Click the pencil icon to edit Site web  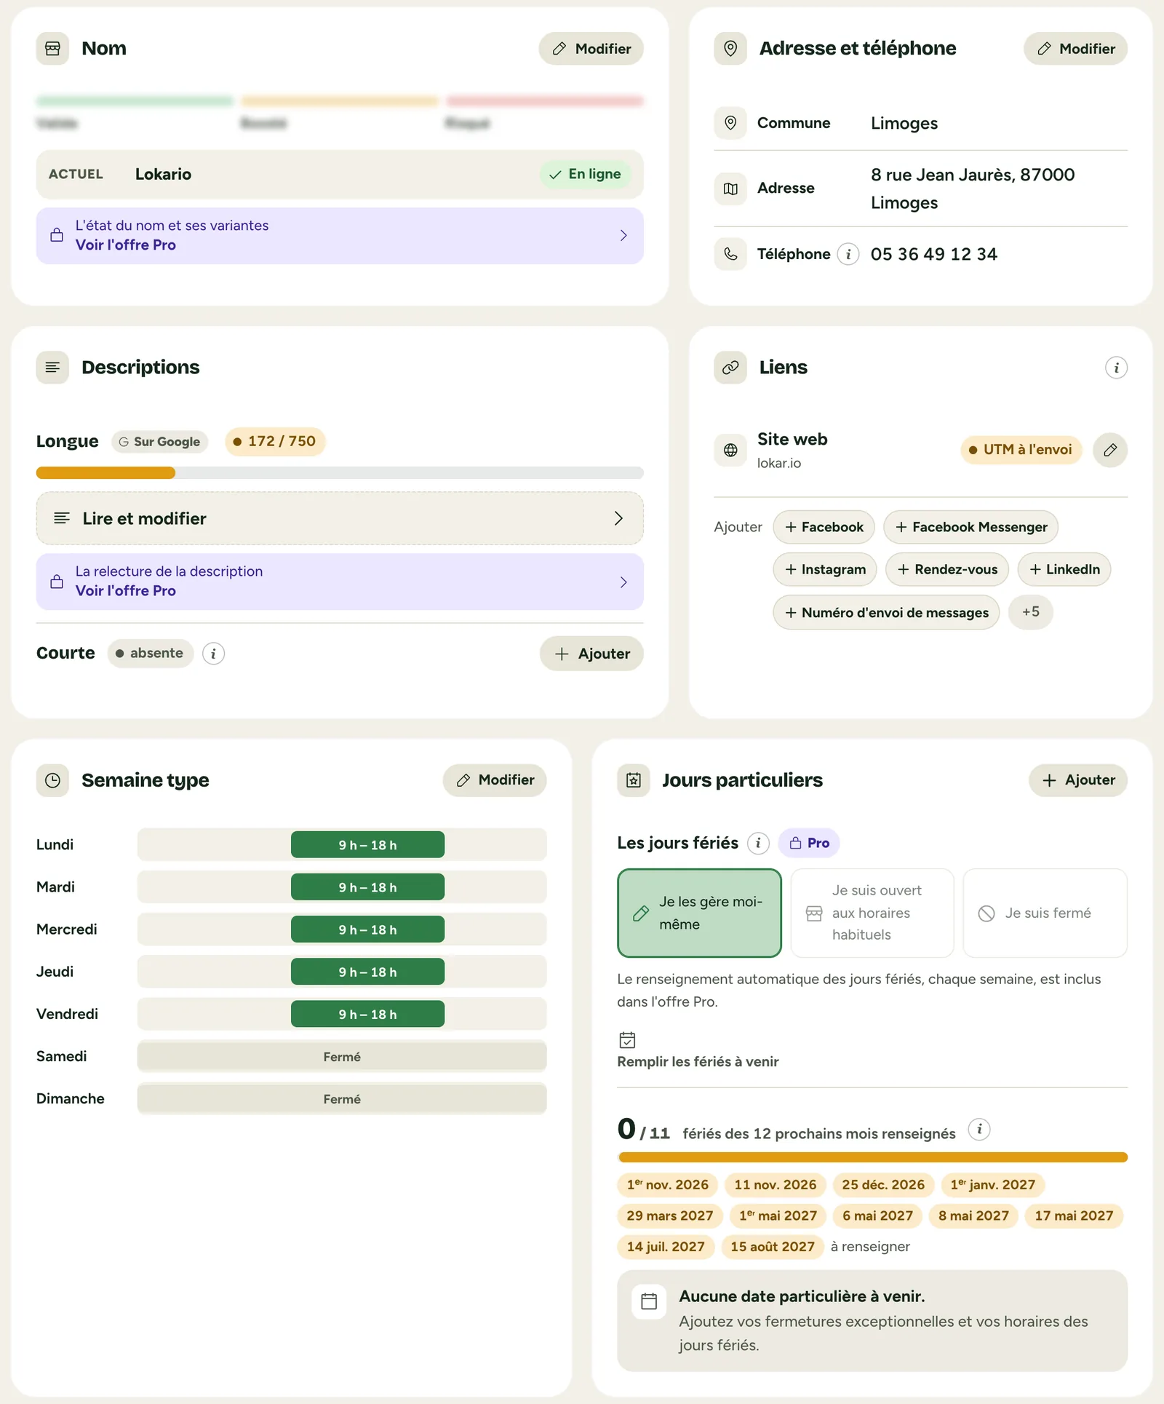pyautogui.click(x=1110, y=450)
